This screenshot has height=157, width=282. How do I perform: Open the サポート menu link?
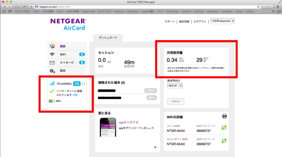tap(170, 21)
